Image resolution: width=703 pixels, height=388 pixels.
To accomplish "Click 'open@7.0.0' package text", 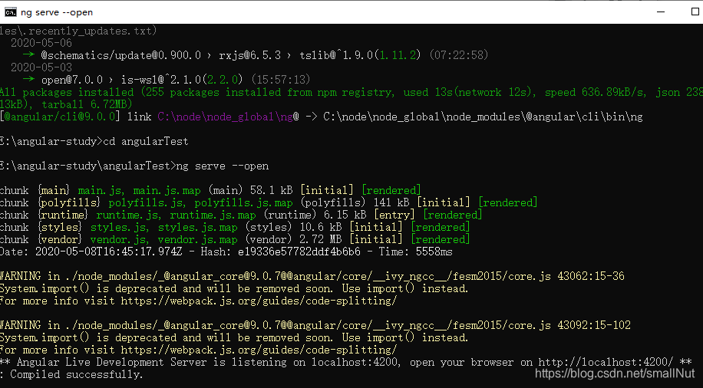I will click(x=71, y=80).
